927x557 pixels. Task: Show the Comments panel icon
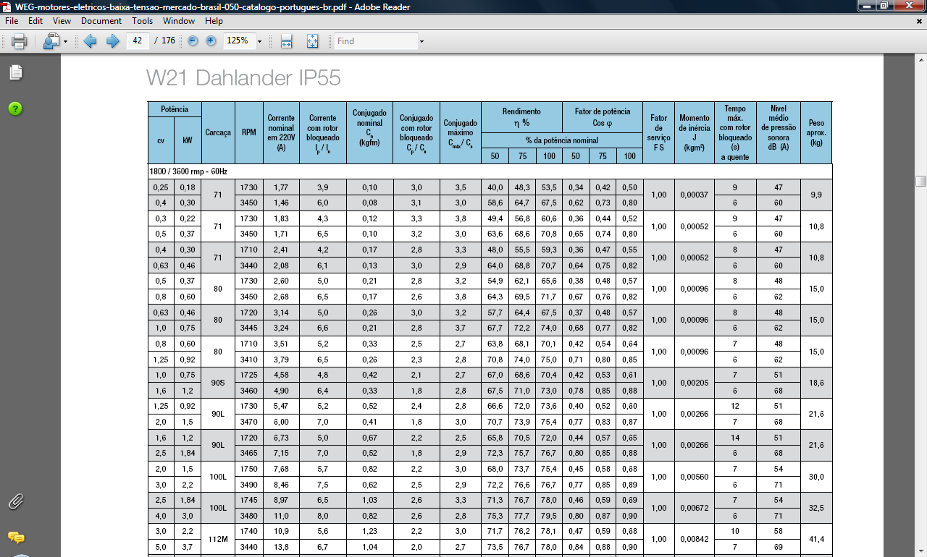(15, 537)
